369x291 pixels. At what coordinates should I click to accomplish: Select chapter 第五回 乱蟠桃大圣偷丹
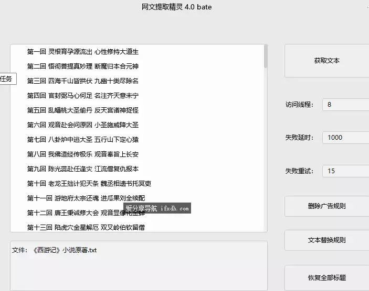[x=83, y=110]
